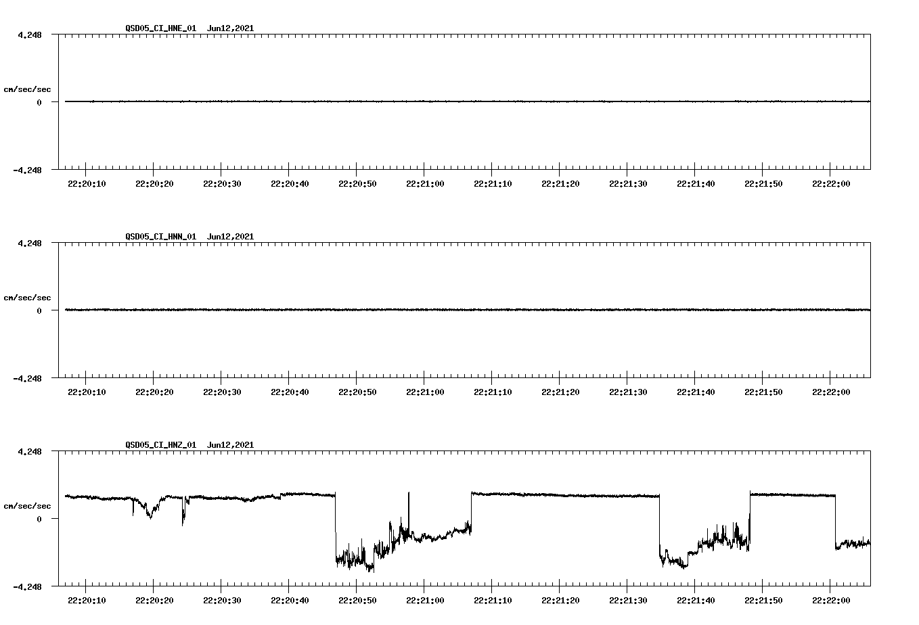Click the 22:21:10 time label under HNN plot
Viewport: 919px width, 625px height.
click(493, 392)
